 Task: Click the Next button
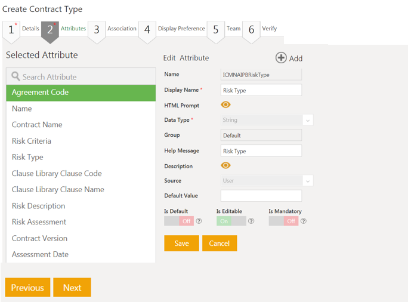point(72,288)
